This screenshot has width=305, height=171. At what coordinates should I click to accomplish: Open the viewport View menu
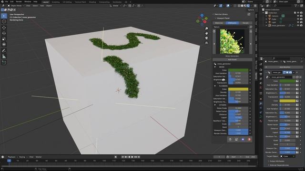[x=28, y=6]
